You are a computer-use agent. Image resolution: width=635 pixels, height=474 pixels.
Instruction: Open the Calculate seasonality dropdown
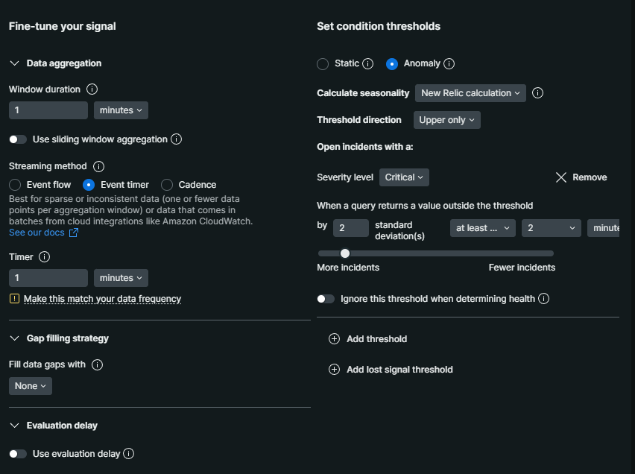[470, 93]
